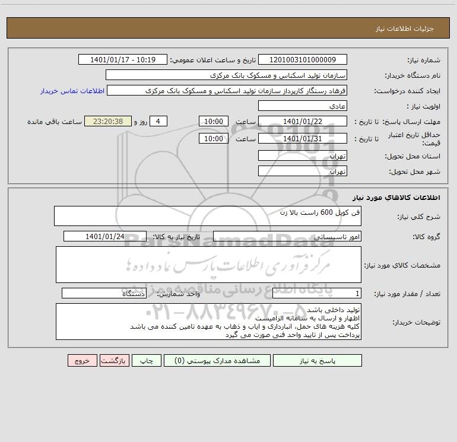
Task: Click the توضیحات خریدار label
Action: 416,322
